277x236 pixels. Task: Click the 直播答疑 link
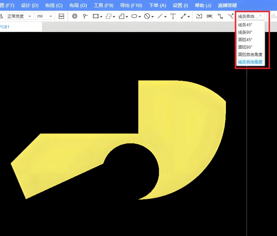227,5
